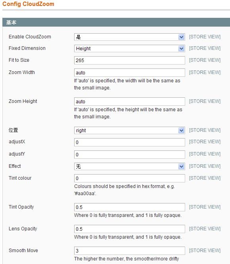Click the Fit to Size label
Screen dimensions: 230x264
click(x=19, y=60)
